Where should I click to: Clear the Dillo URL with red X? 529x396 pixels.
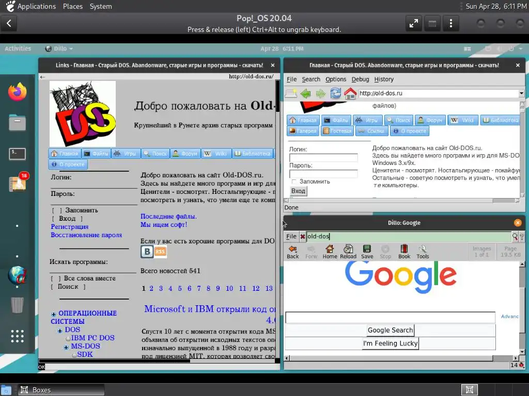click(303, 237)
